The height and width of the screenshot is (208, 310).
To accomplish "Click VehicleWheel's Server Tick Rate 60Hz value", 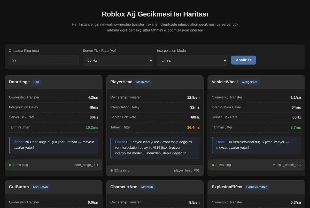I will [297, 117].
